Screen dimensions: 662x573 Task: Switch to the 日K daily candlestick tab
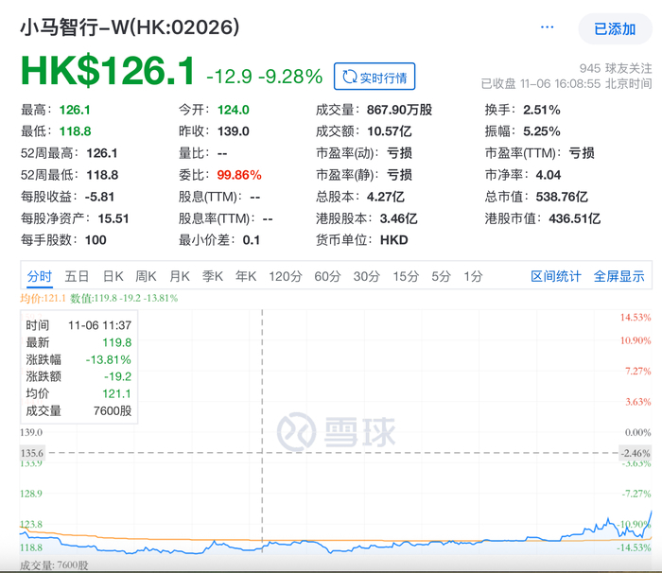(113, 276)
